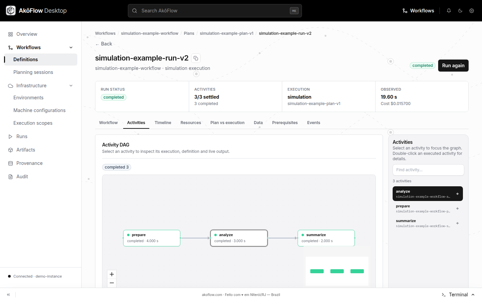Focus the prepare activity locate icon
Screen dimensions: 482x301
click(x=457, y=208)
